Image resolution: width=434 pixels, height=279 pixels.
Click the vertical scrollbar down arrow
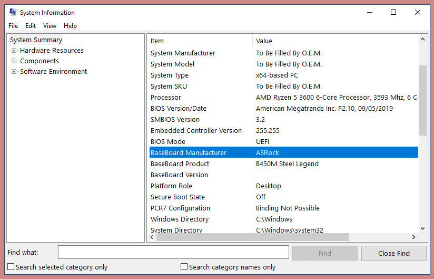(x=422, y=228)
